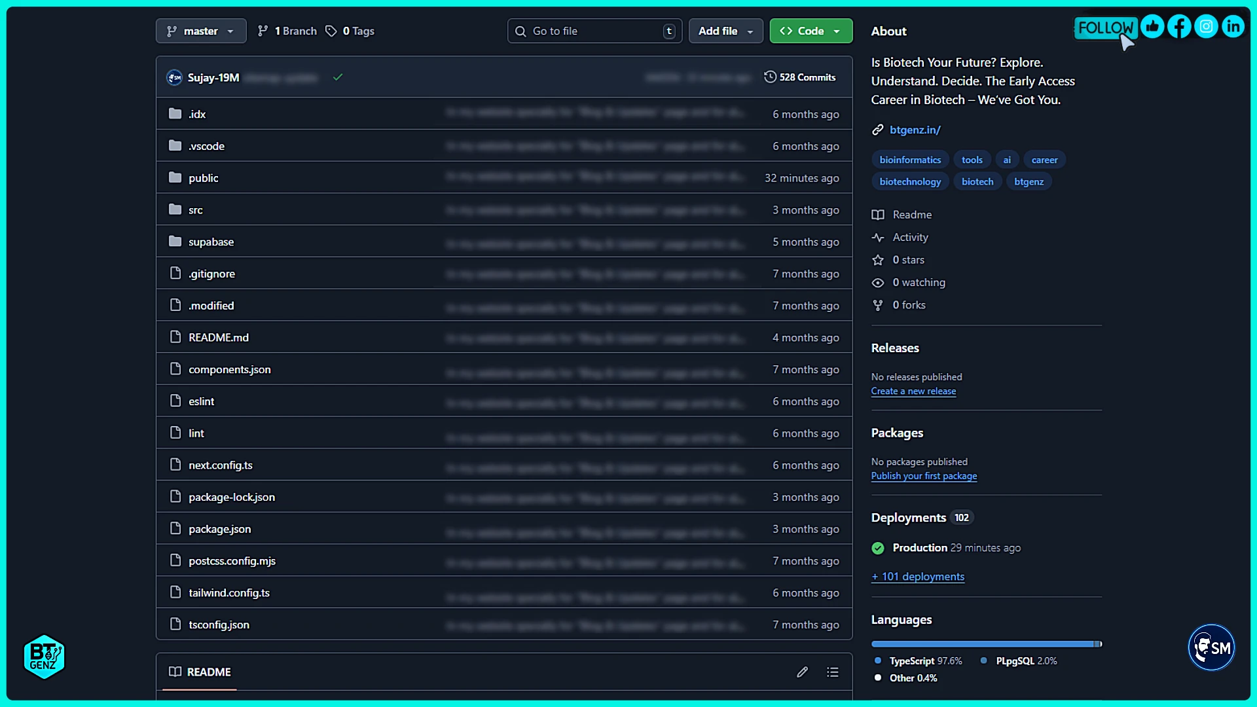Screen dimensions: 1257x707
Task: Open the README outline list icon
Action: pos(832,672)
